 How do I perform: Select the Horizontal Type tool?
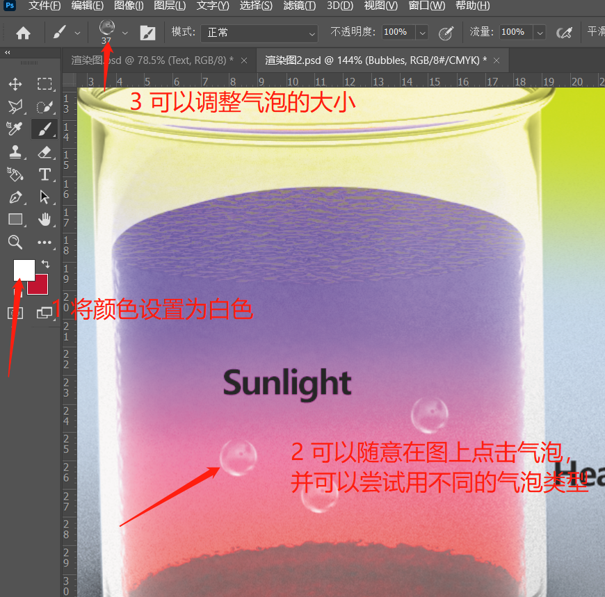[45, 174]
